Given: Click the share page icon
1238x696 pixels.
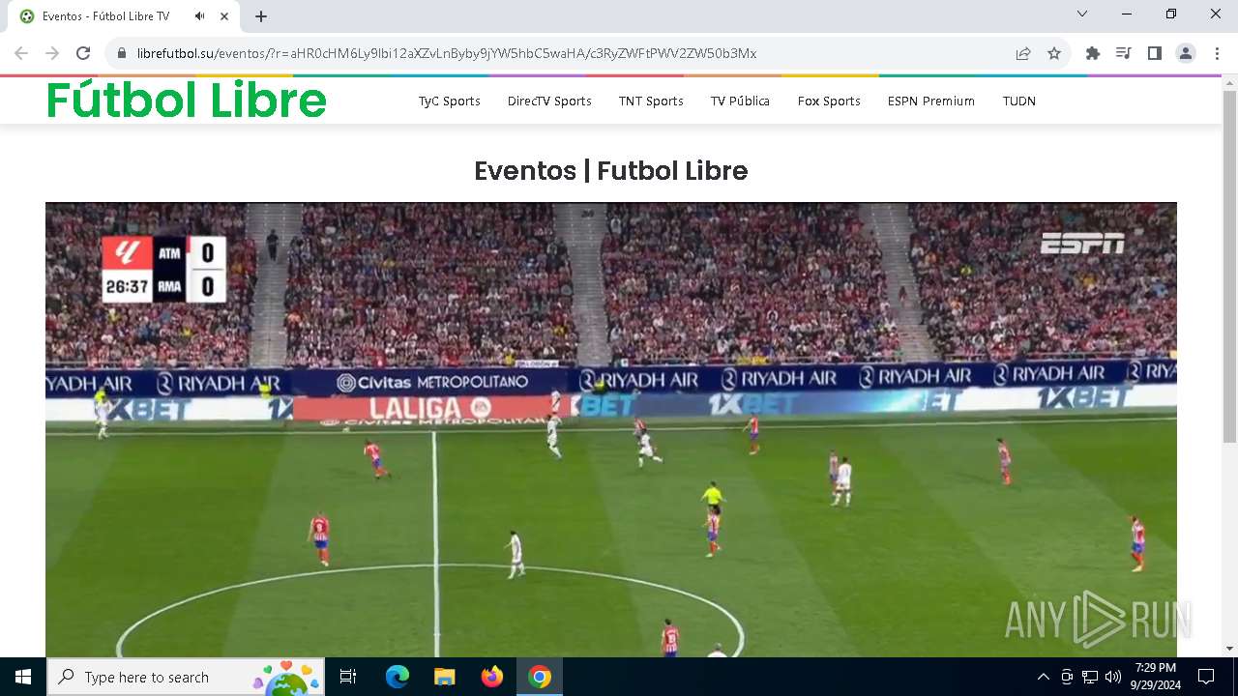Looking at the screenshot, I should [1023, 53].
